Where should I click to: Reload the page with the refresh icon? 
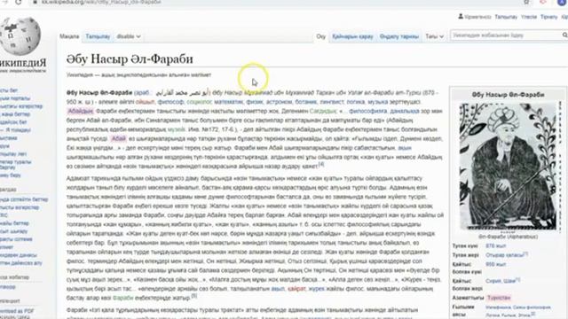coord(19,2)
